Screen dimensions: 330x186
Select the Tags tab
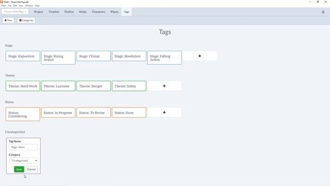126,12
